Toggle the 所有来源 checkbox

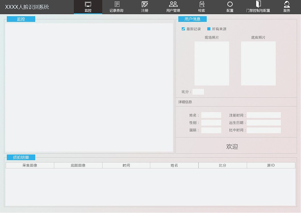[209, 29]
